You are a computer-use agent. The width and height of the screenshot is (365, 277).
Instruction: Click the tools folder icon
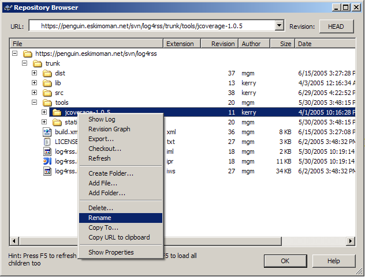click(x=47, y=103)
